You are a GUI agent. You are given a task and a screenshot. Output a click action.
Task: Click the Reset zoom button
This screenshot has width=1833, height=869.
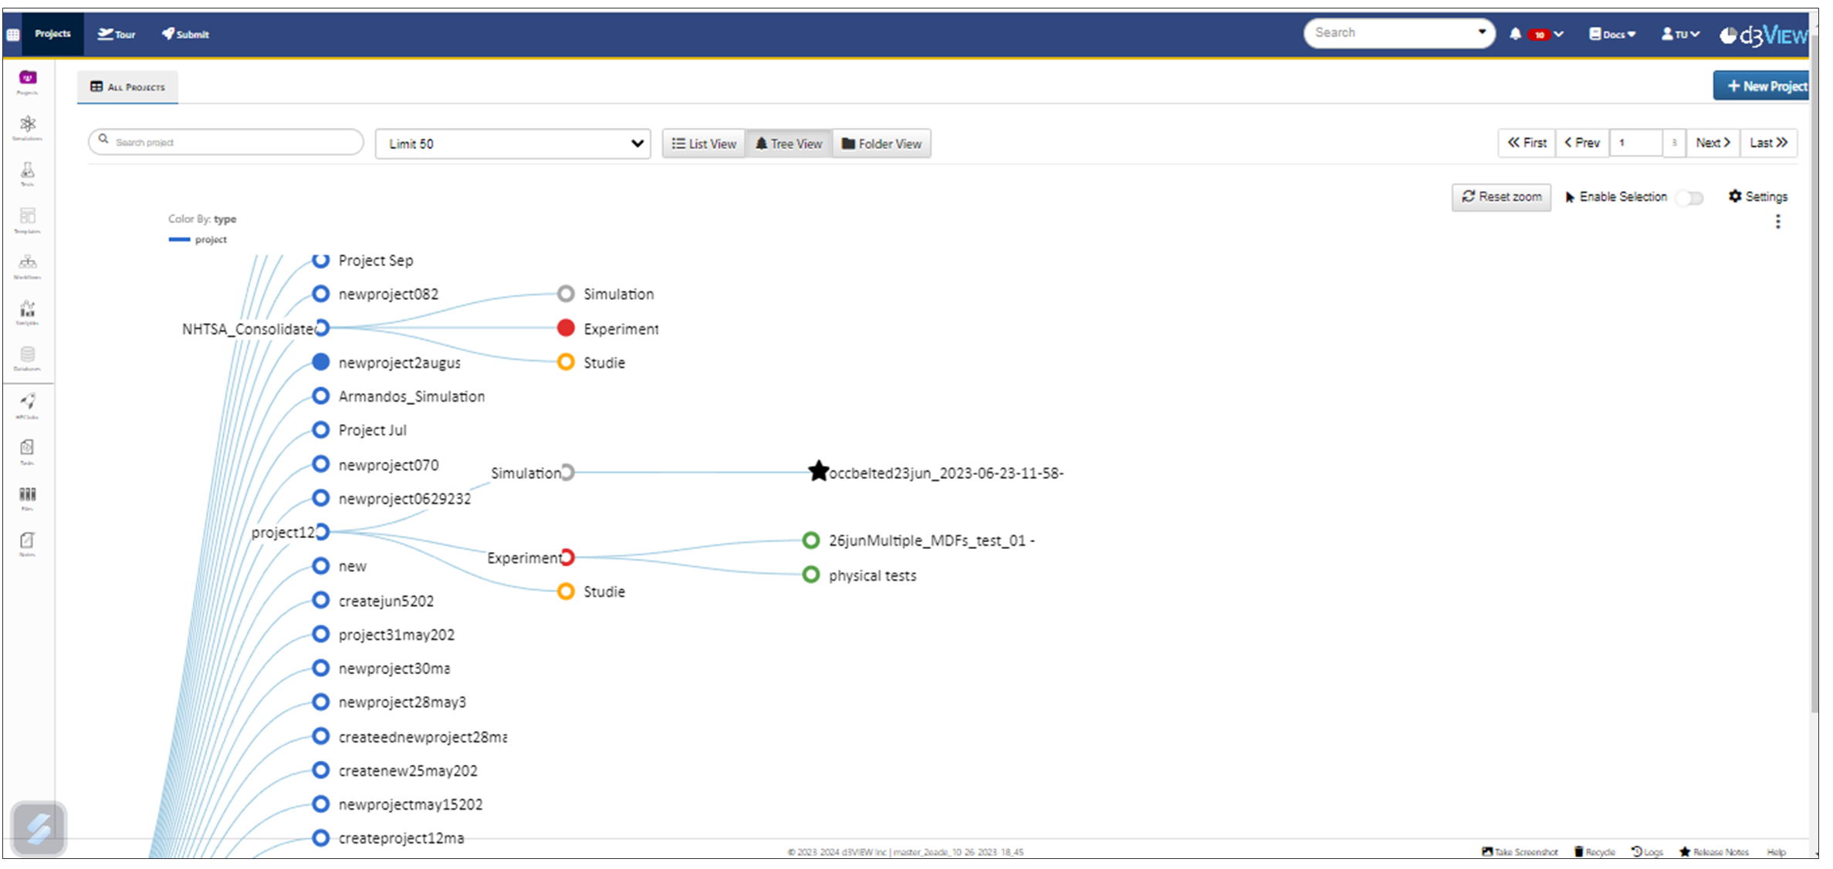click(1501, 197)
